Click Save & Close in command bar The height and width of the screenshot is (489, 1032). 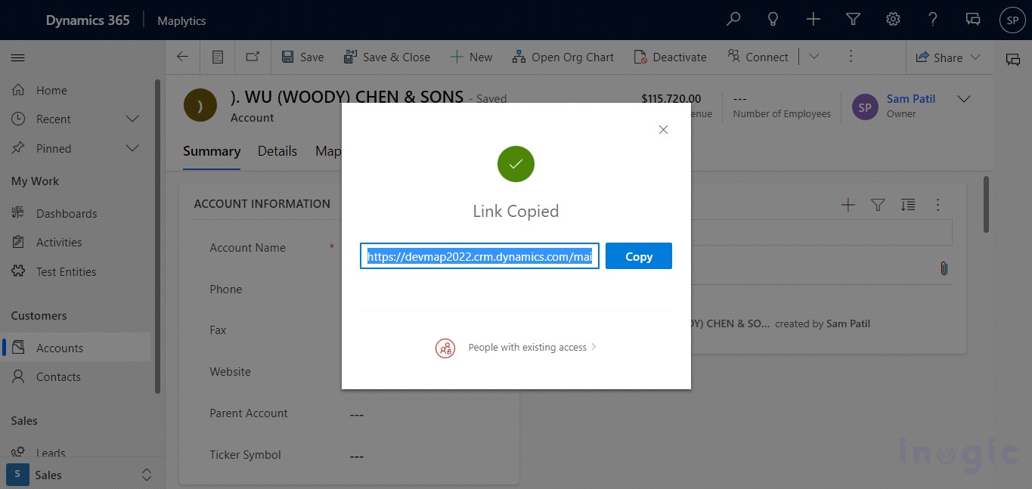click(386, 57)
